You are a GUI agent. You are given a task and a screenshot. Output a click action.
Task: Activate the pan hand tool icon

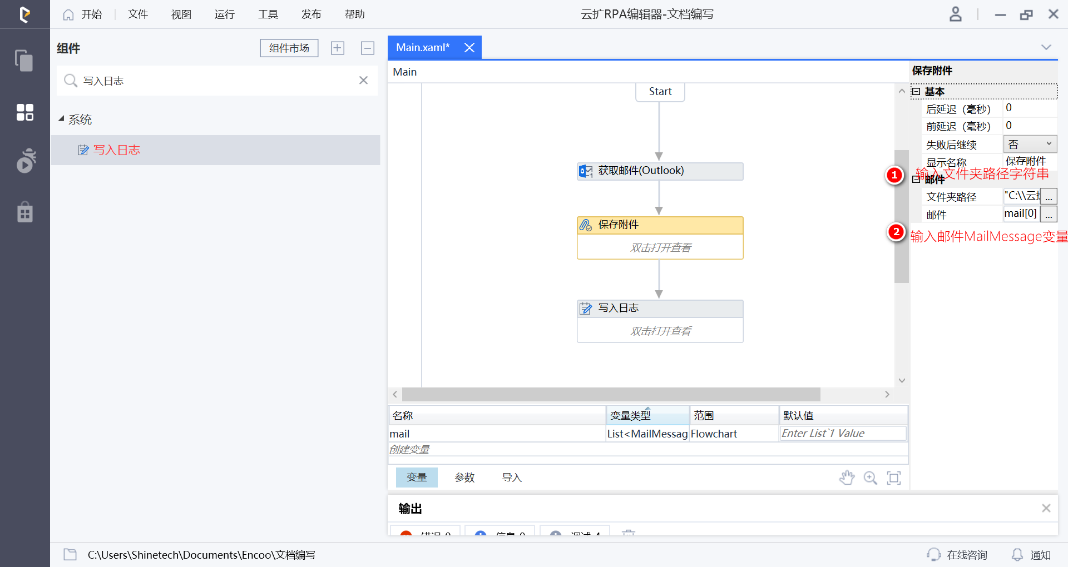pyautogui.click(x=847, y=478)
